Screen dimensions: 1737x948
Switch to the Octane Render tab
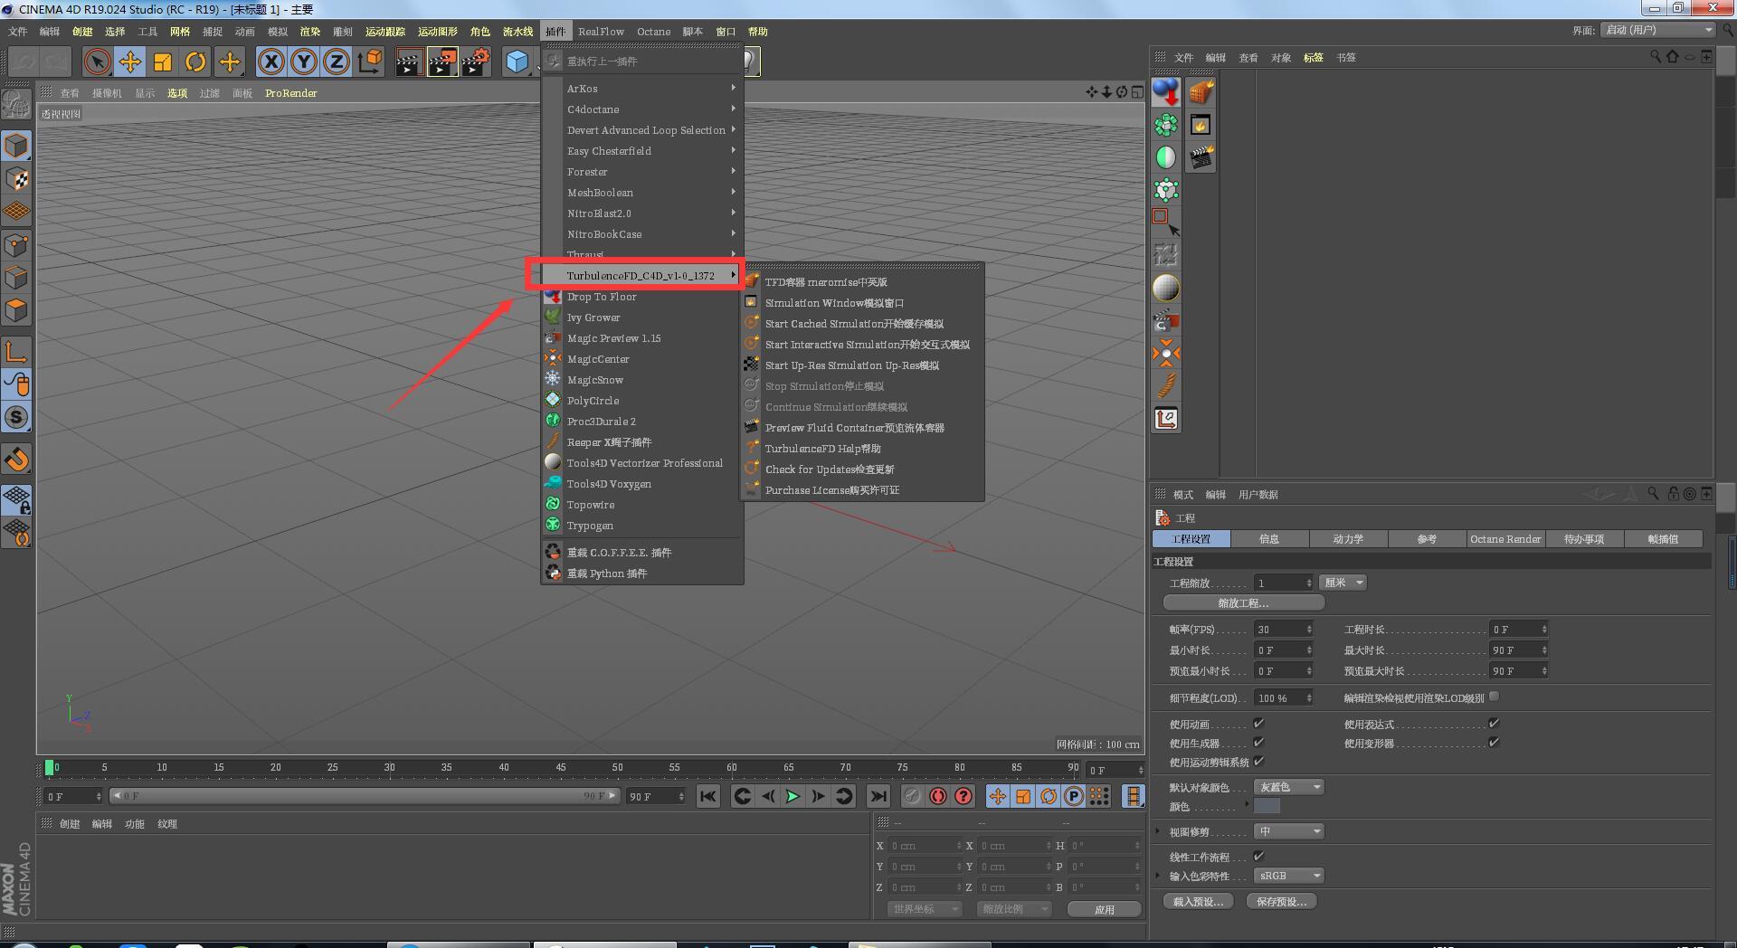1504,539
